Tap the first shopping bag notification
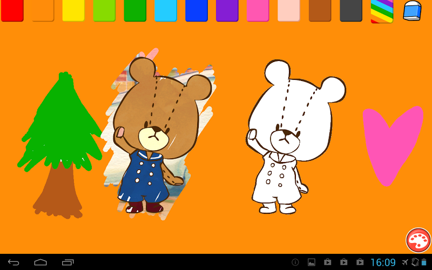432x270 pixels. 328,262
